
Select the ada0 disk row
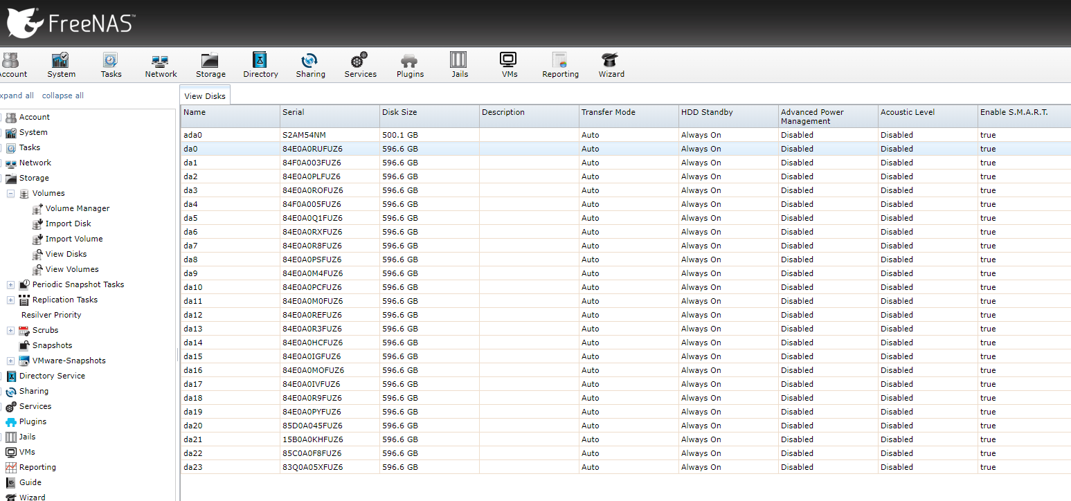[x=626, y=135]
